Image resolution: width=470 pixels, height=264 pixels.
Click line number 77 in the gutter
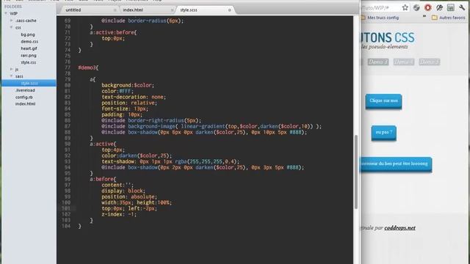click(68, 67)
